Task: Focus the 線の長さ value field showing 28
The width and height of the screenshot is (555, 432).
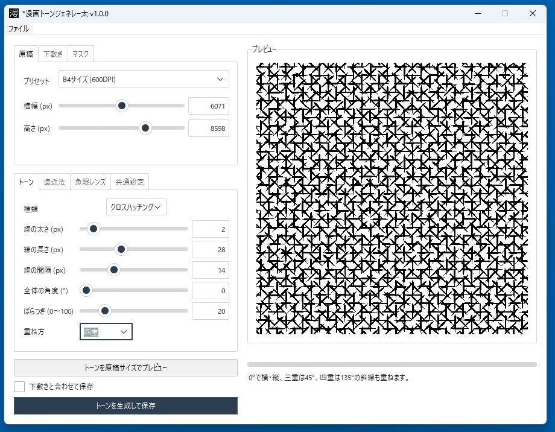Action: [211, 250]
